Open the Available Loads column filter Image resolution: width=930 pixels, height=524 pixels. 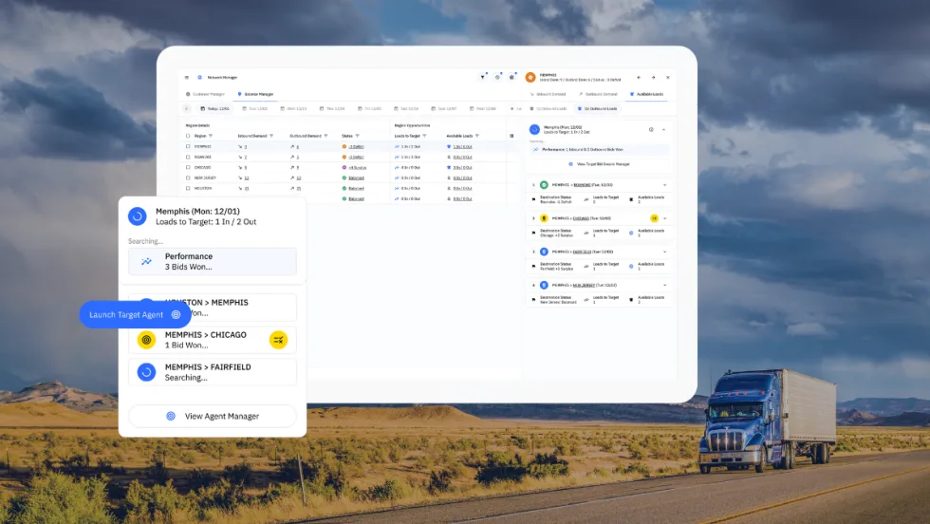(x=476, y=136)
